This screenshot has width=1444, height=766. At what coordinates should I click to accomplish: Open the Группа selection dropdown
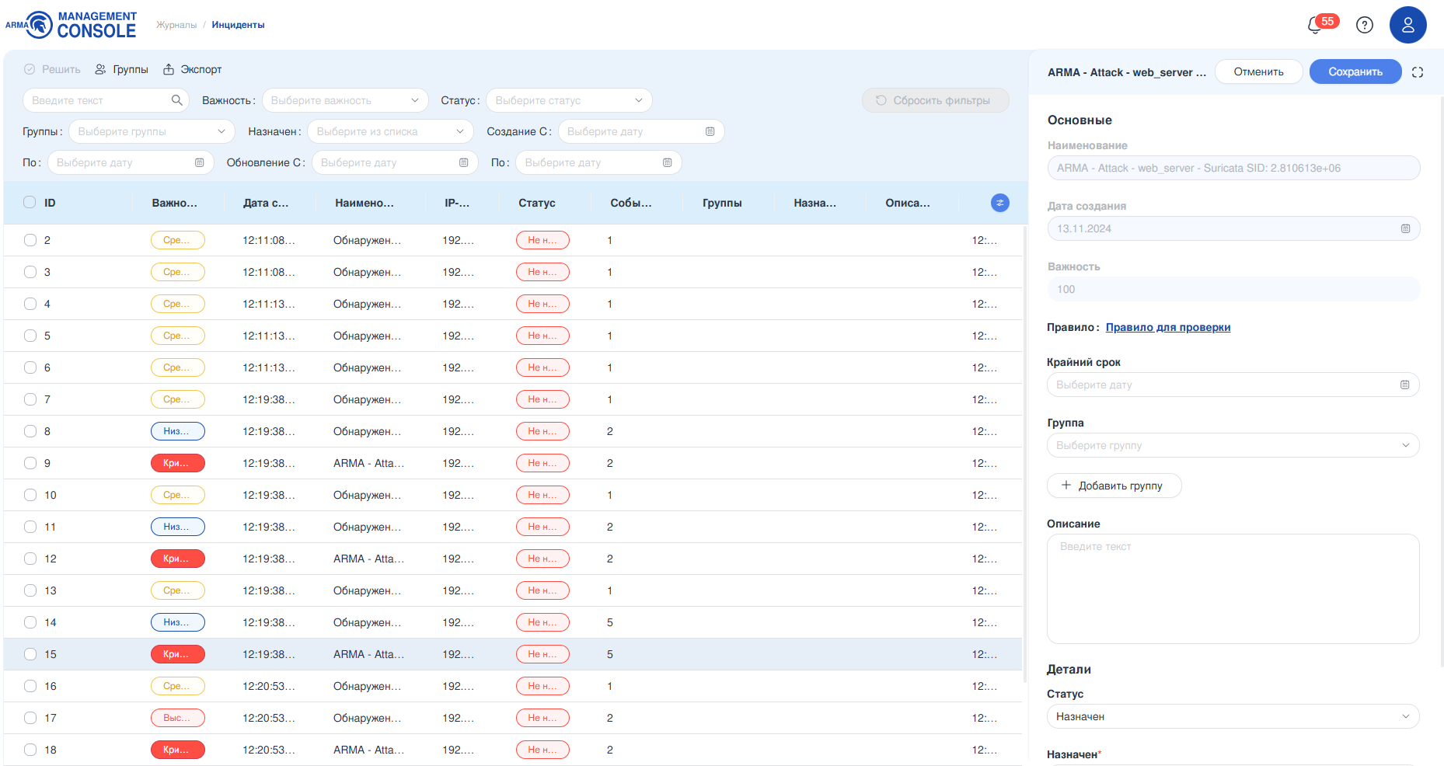[x=1232, y=445]
